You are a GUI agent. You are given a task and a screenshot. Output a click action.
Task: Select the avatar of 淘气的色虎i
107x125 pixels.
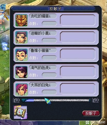(x=21, y=72)
